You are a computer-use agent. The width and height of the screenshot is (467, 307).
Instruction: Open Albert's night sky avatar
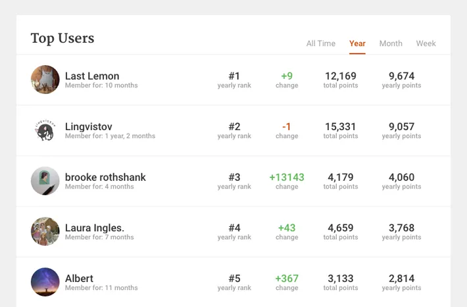coord(45,282)
